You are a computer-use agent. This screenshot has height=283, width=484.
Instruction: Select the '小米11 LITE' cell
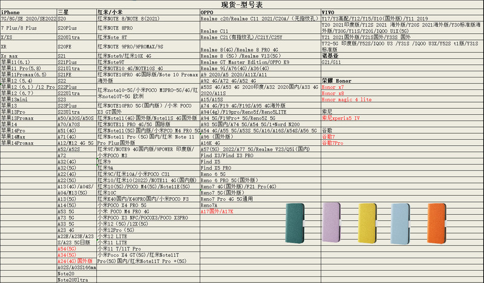click(x=148, y=242)
